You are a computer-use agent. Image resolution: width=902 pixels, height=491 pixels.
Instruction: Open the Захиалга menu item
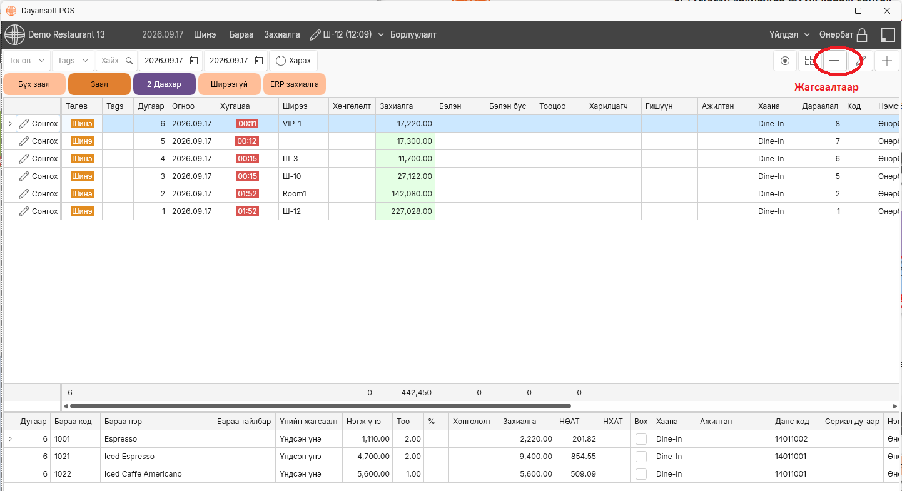pyautogui.click(x=282, y=34)
